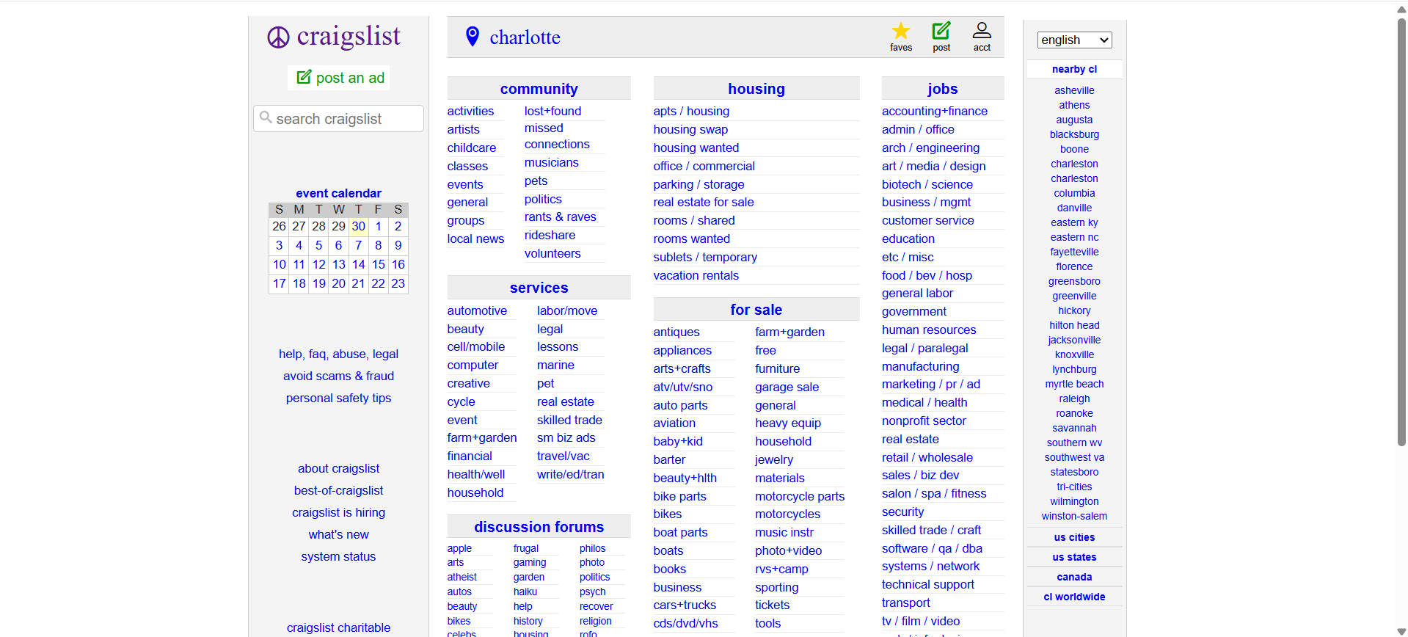The image size is (1408, 637).
Task: Click the charlotte location pin icon
Action: click(x=473, y=36)
